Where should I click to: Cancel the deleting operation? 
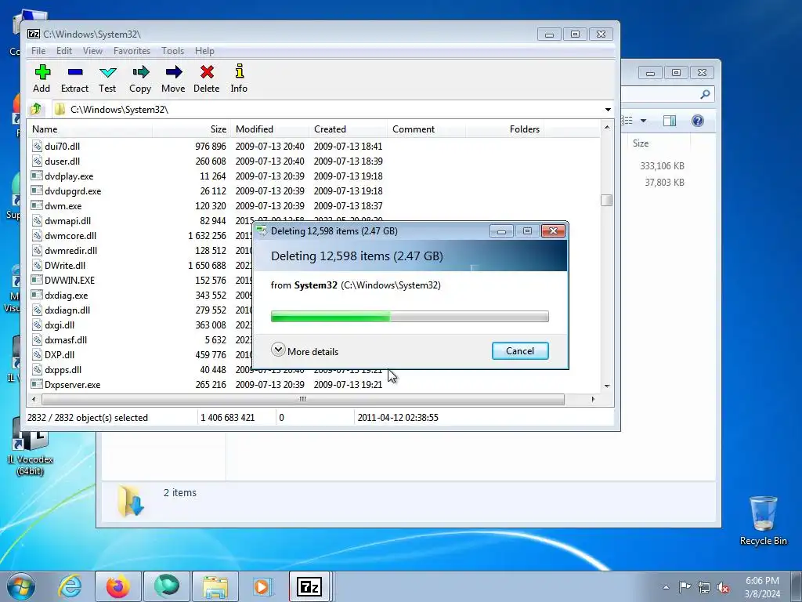(520, 350)
